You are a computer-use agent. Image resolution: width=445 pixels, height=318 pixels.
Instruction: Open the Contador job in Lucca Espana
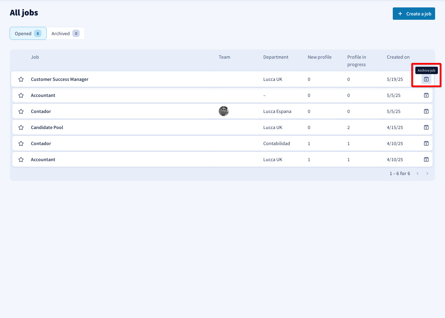(x=41, y=111)
